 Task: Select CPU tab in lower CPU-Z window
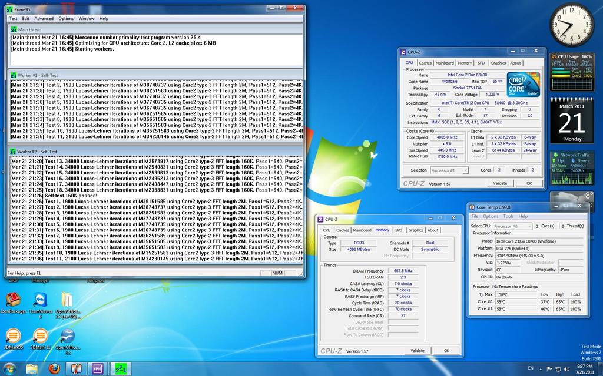click(x=326, y=230)
